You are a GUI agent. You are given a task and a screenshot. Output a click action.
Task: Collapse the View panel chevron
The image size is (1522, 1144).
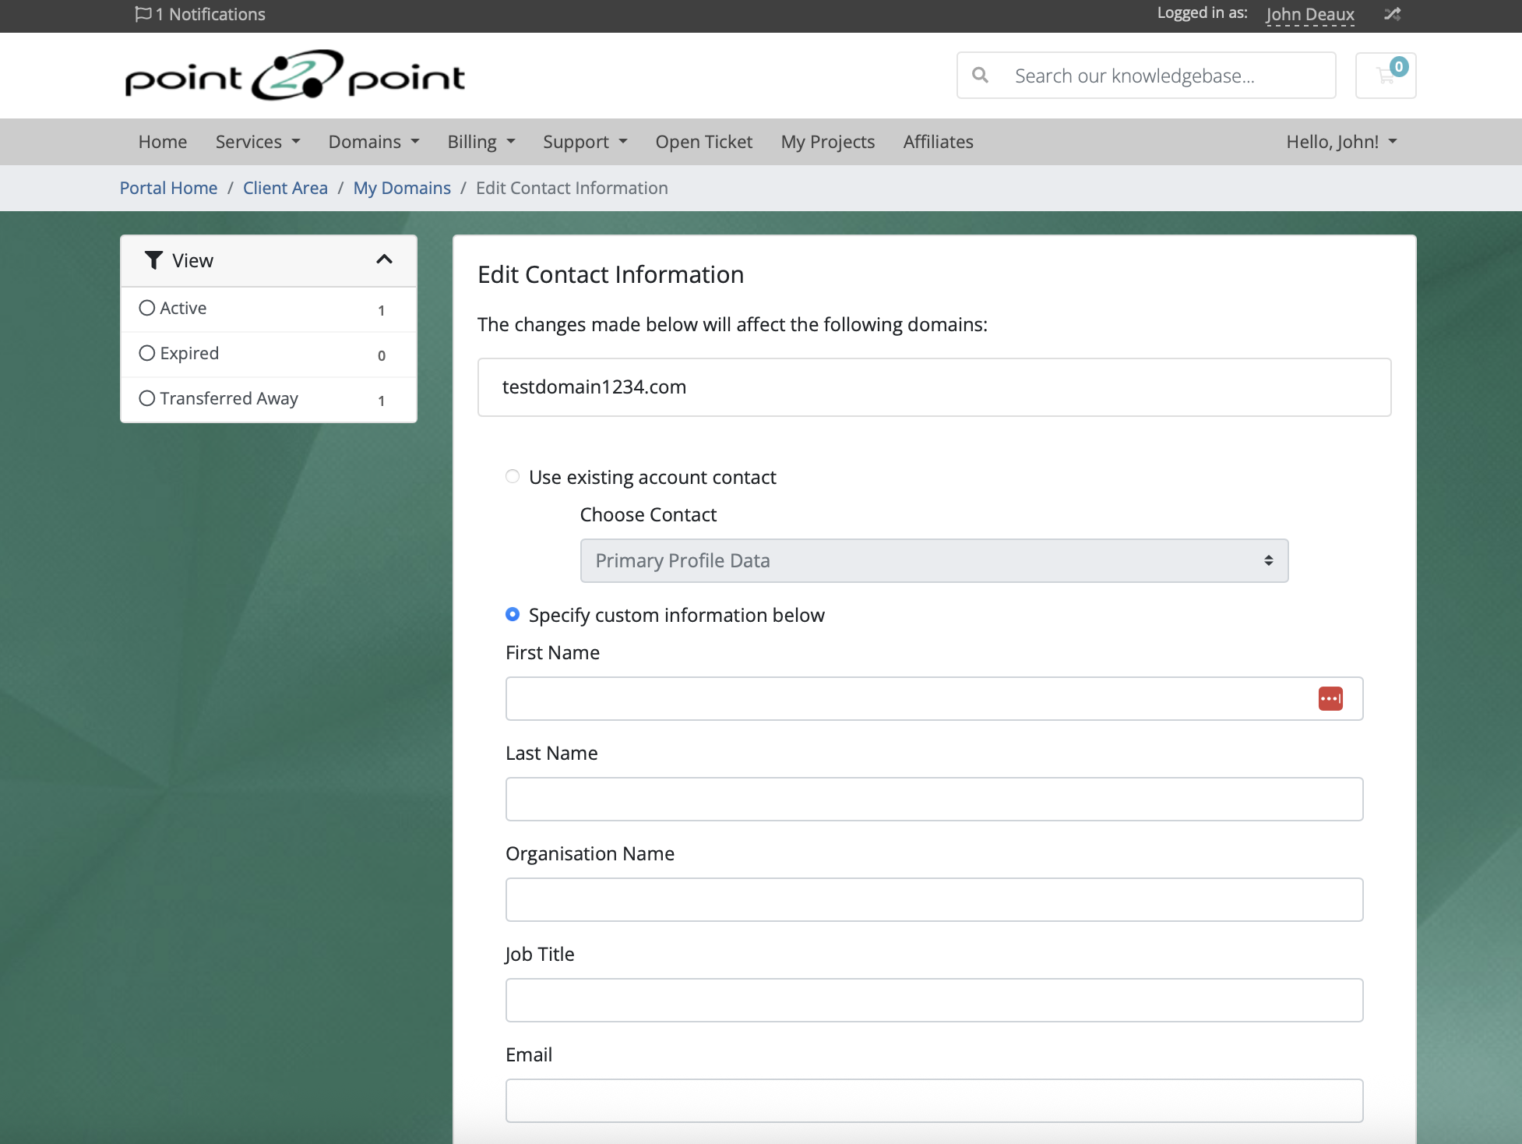tap(384, 260)
